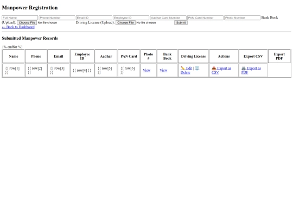The width and height of the screenshot is (293, 220).
Task: Click the {{ row[4] }} cell
Action: coord(82,70)
